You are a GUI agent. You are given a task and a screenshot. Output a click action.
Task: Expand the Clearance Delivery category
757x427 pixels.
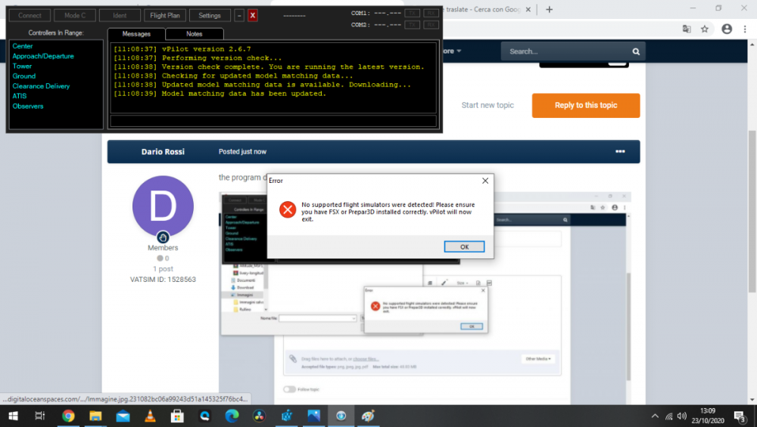click(41, 86)
